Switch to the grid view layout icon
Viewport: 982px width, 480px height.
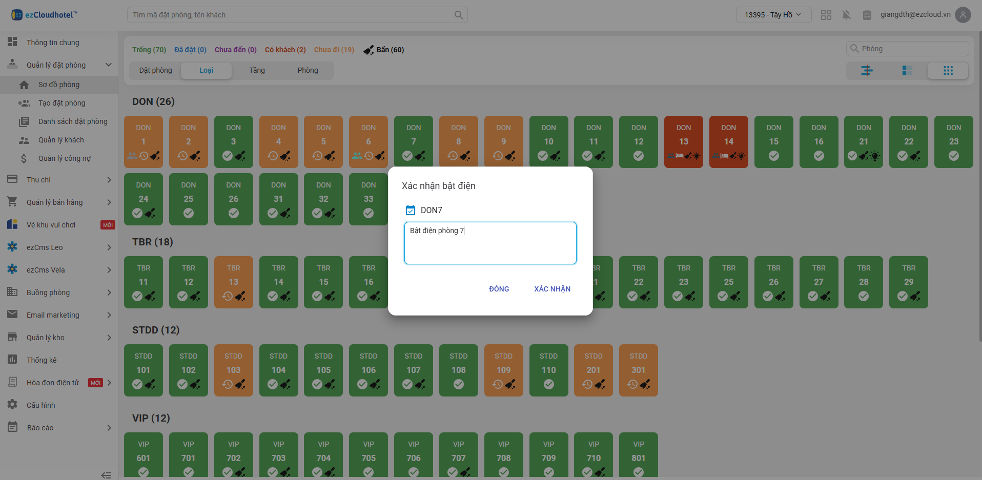click(x=948, y=71)
